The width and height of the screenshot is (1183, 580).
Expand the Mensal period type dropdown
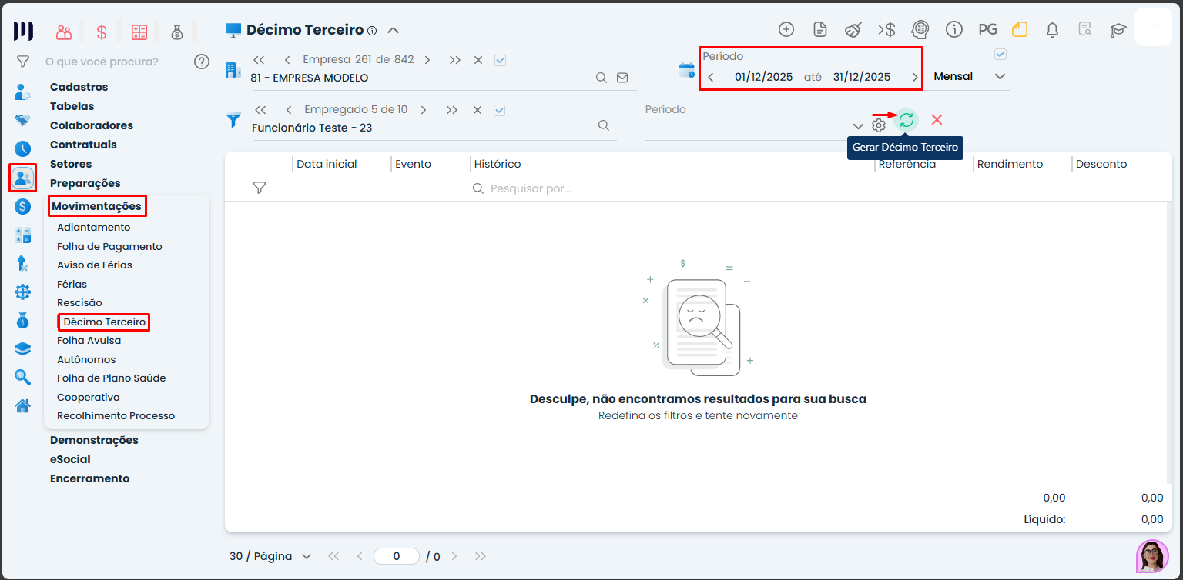[1000, 77]
